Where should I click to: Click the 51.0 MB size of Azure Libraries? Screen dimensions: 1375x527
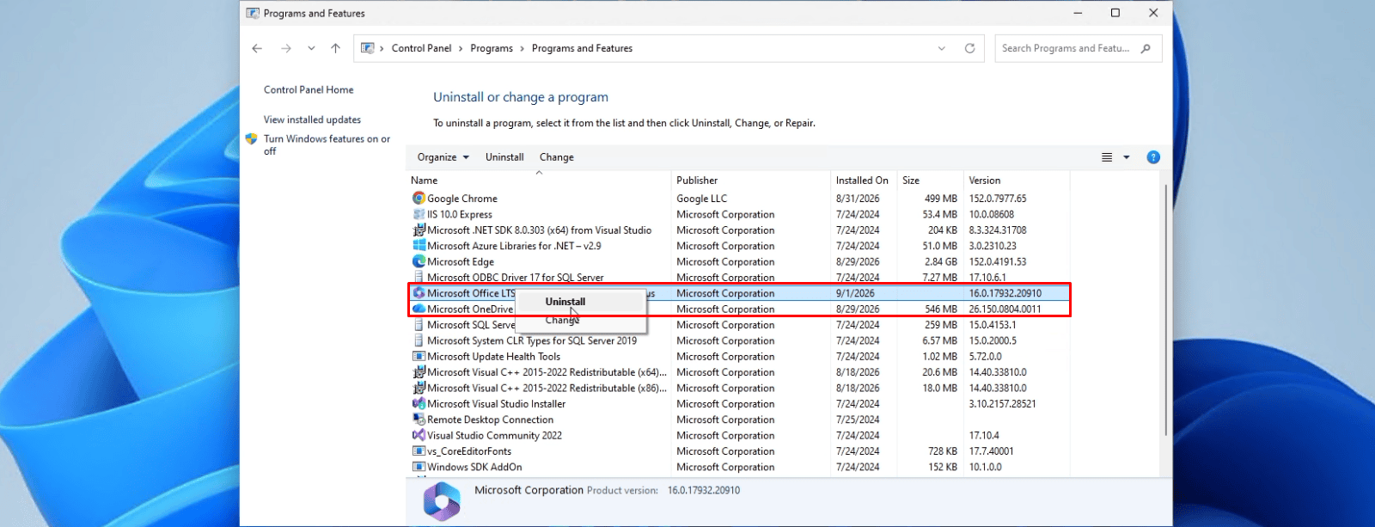click(x=940, y=246)
